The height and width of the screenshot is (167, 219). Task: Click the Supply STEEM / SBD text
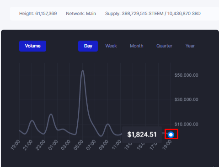point(153,14)
